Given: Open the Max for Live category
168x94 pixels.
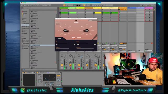Looking at the screenshot, I should coord(26,28).
